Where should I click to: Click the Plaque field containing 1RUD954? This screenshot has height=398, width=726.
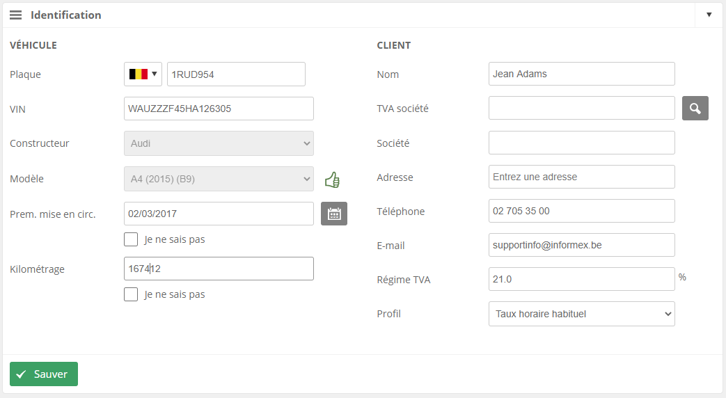tap(236, 74)
